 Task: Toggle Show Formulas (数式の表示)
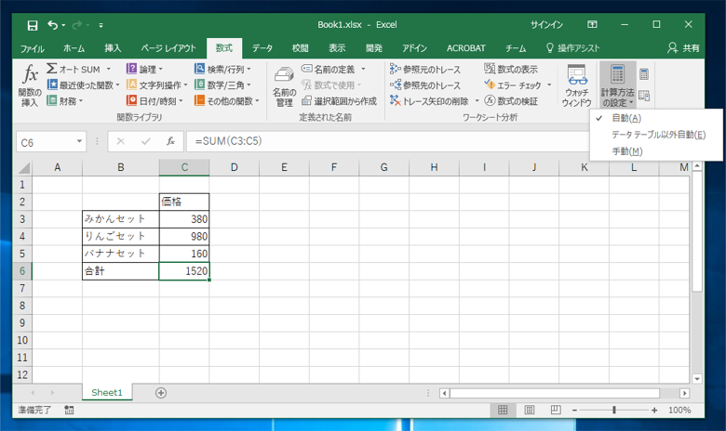point(511,70)
